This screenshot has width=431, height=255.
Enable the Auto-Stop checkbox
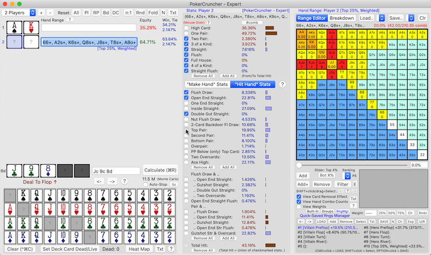pyautogui.click(x=145, y=185)
